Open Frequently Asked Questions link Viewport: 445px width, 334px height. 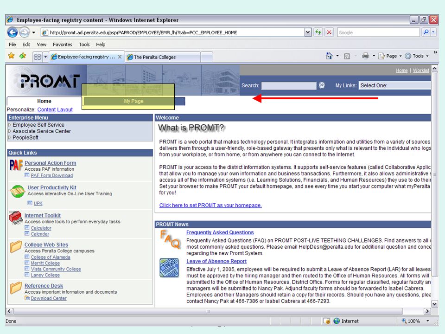(220, 232)
